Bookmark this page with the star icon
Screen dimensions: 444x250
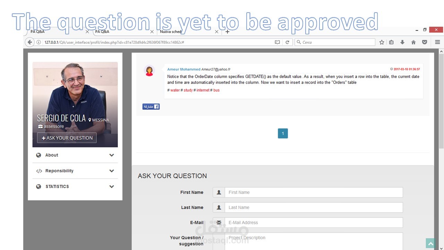[382, 42]
